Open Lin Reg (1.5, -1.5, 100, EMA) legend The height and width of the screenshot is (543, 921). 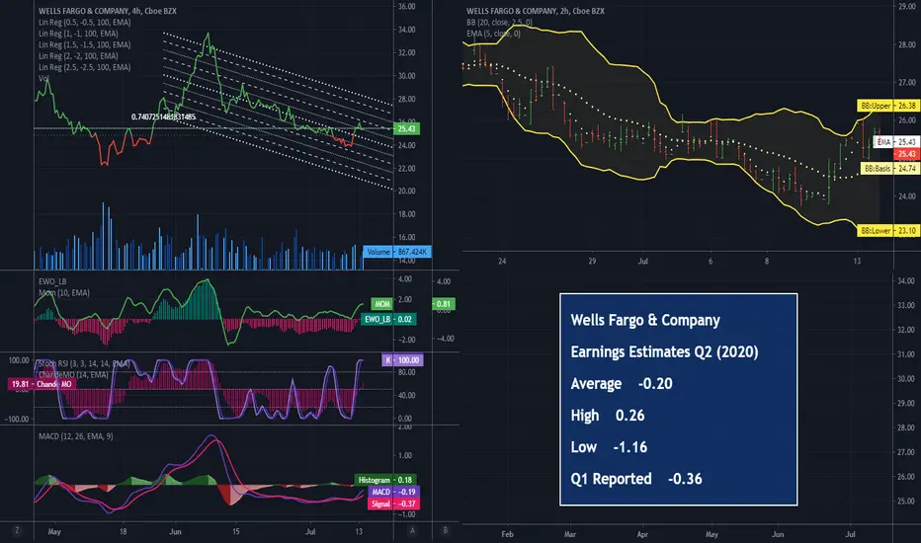click(x=85, y=44)
